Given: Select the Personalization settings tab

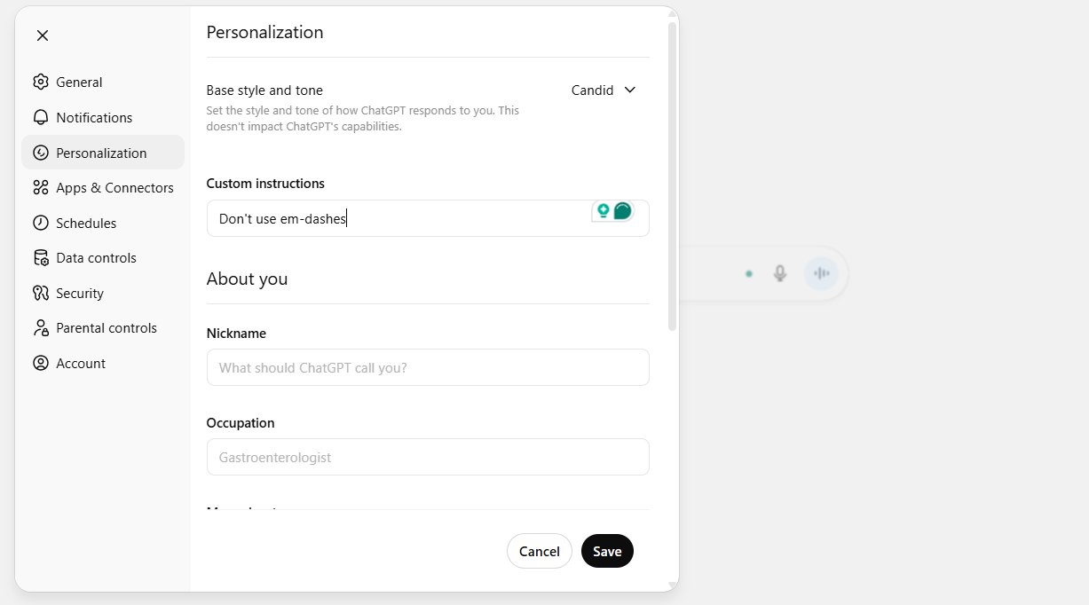Looking at the screenshot, I should [102, 153].
